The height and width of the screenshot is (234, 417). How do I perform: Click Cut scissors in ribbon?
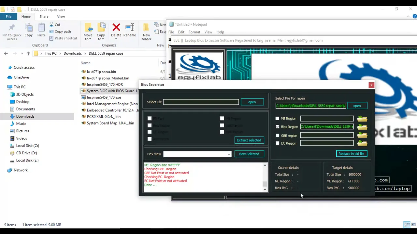(x=55, y=25)
